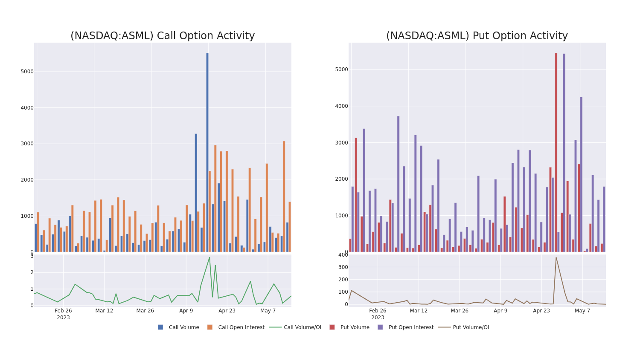Click the Mar 12 label on call chart
The image size is (640, 341).
104,311
